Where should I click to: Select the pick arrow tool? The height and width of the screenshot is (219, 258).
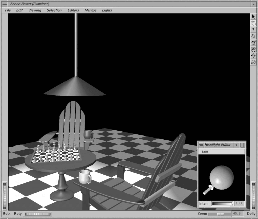[x=253, y=17]
